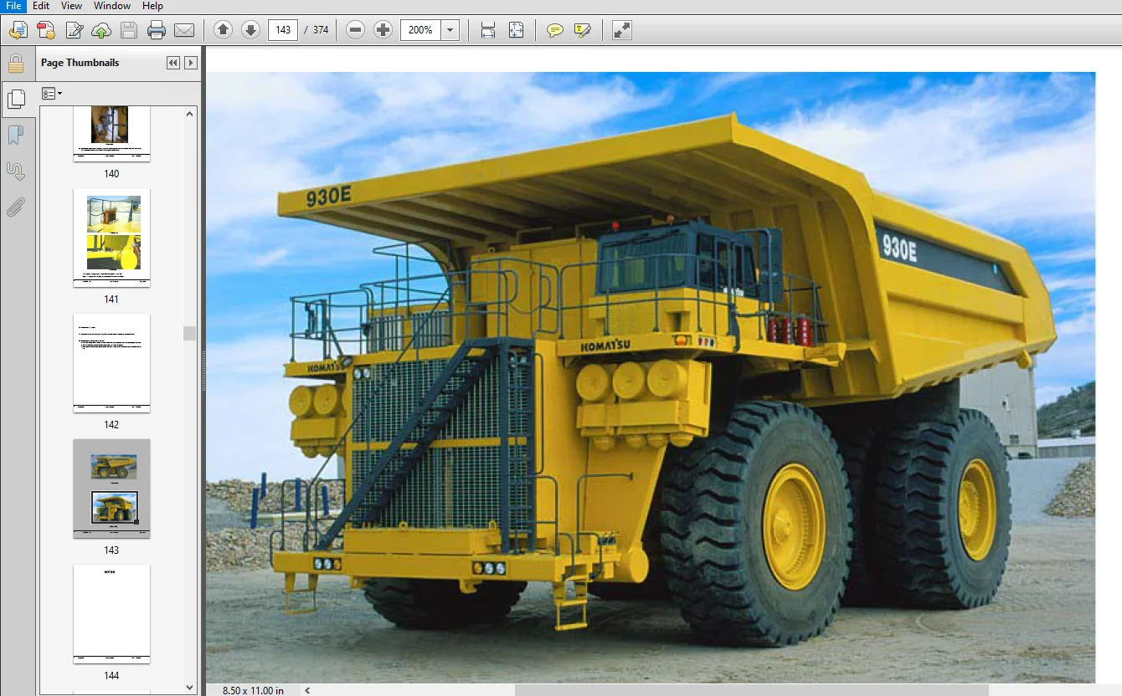Click the Open file toolbar icon
This screenshot has height=696, width=1122.
(x=18, y=31)
